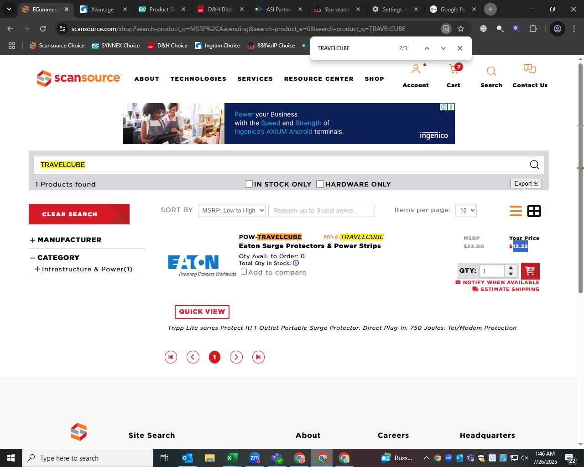The image size is (584, 467).
Task: Click the QUICK VIEW button
Action: point(202,311)
